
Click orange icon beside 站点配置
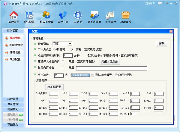pyautogui.click(x=7, y=59)
